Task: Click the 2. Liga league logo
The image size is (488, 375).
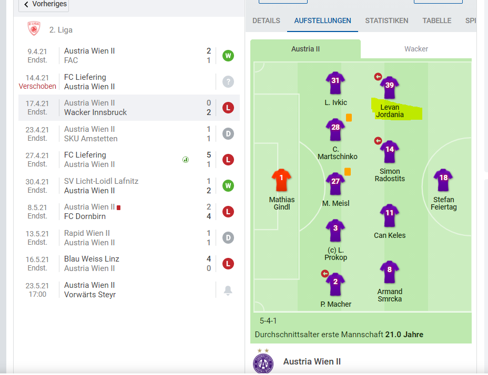Action: tap(34, 28)
